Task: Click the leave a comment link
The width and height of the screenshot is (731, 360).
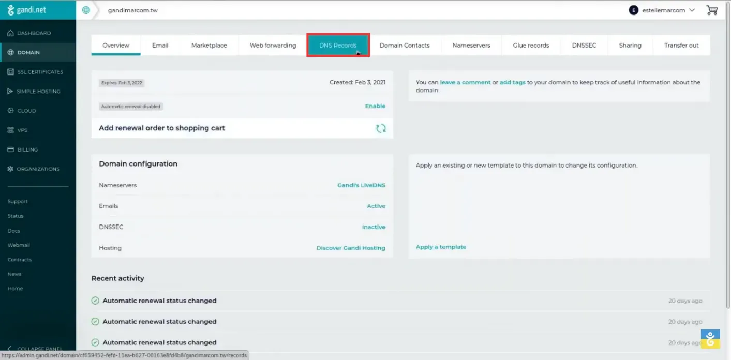Action: click(465, 82)
